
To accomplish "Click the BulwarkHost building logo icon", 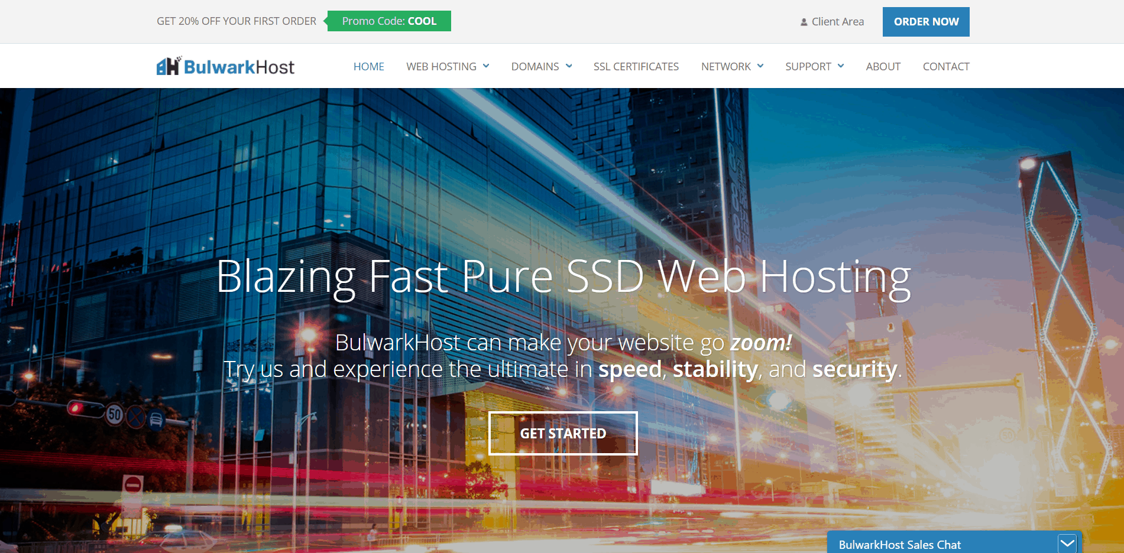I will tap(169, 66).
